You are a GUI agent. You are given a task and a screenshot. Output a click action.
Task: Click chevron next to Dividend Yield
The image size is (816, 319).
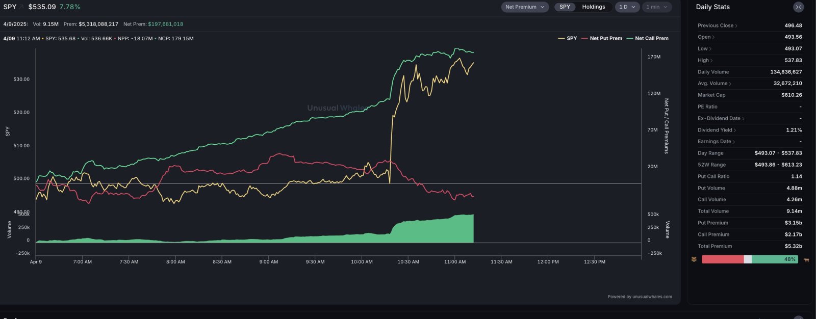[735, 130]
